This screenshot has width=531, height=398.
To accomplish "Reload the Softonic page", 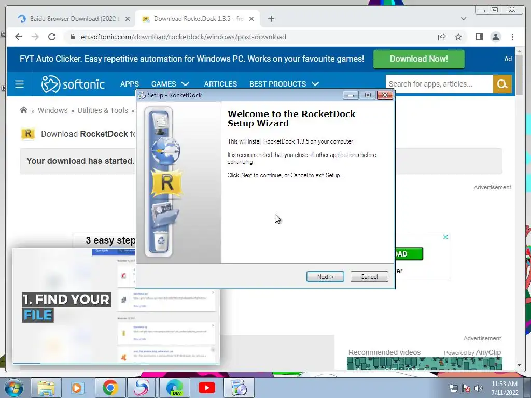I will click(52, 37).
